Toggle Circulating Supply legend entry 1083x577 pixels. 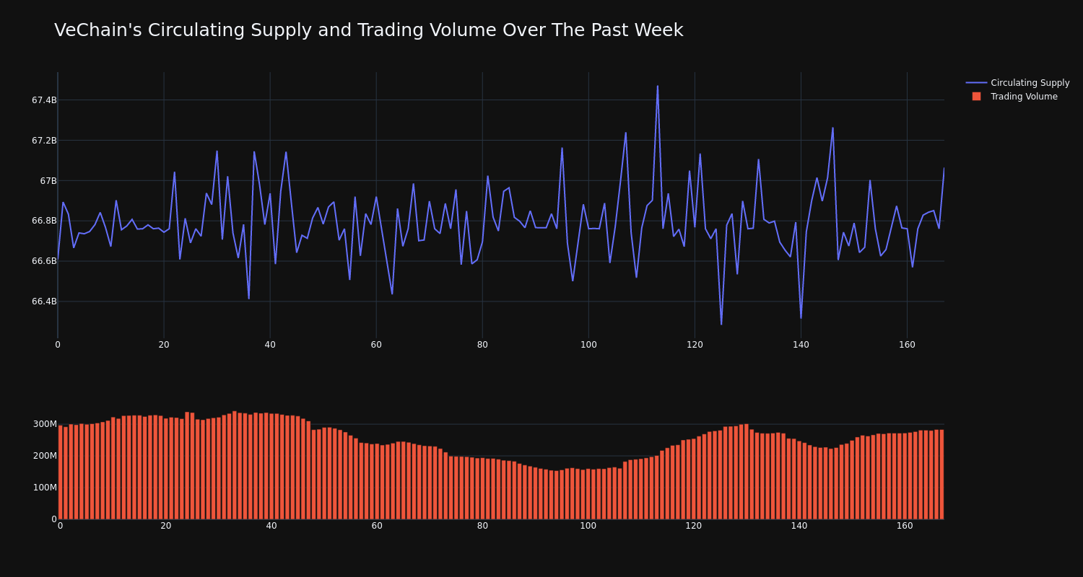click(1017, 83)
